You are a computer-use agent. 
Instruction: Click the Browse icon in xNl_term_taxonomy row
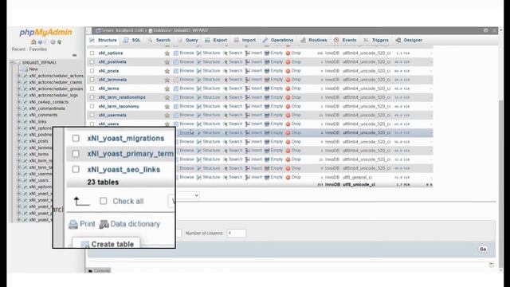[x=176, y=106]
